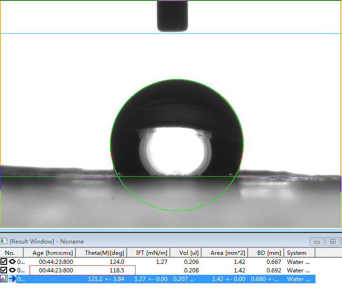Viewport: 342px width, 298px height.
Task: Toggle checkbox of the first result row
Action: [4, 262]
